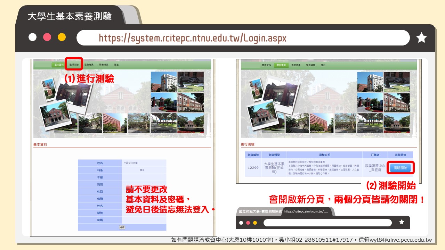Click the test introduction paragraph in the table
Screen dimensions: 445x250
tap(325, 168)
